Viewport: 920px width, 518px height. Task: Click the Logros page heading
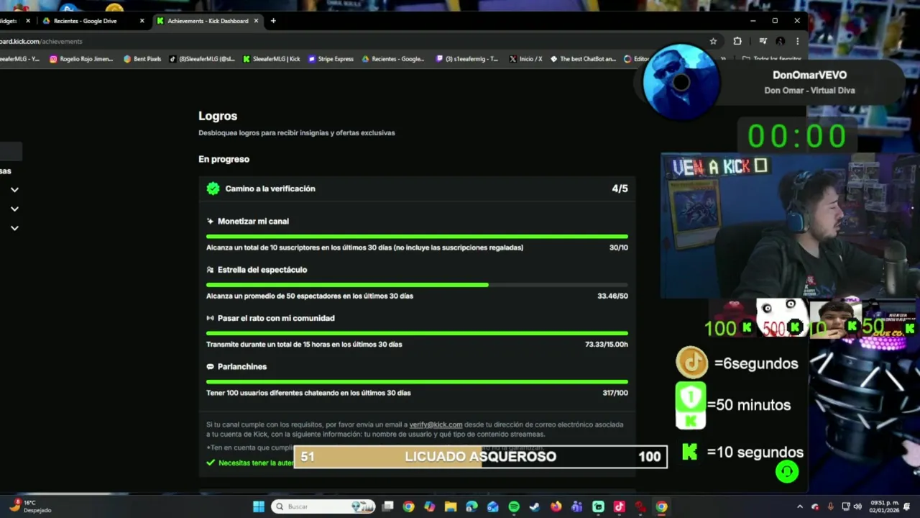point(218,116)
